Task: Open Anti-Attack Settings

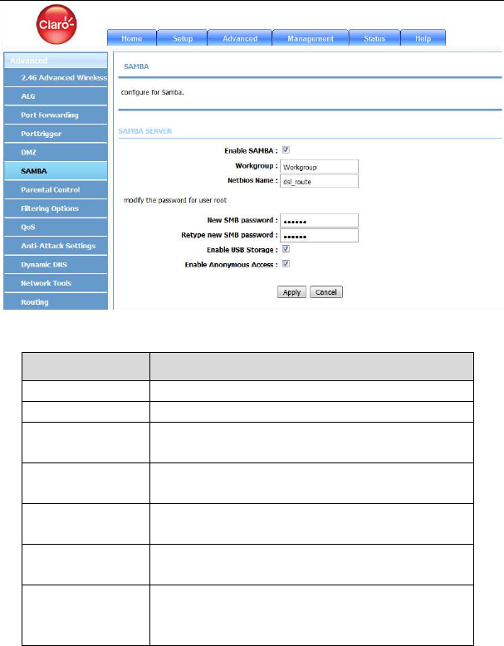Action: 56,246
